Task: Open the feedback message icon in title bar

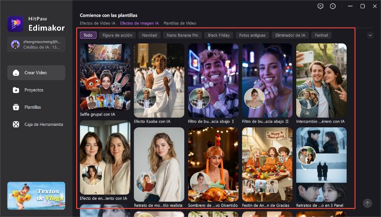Action: [321, 6]
